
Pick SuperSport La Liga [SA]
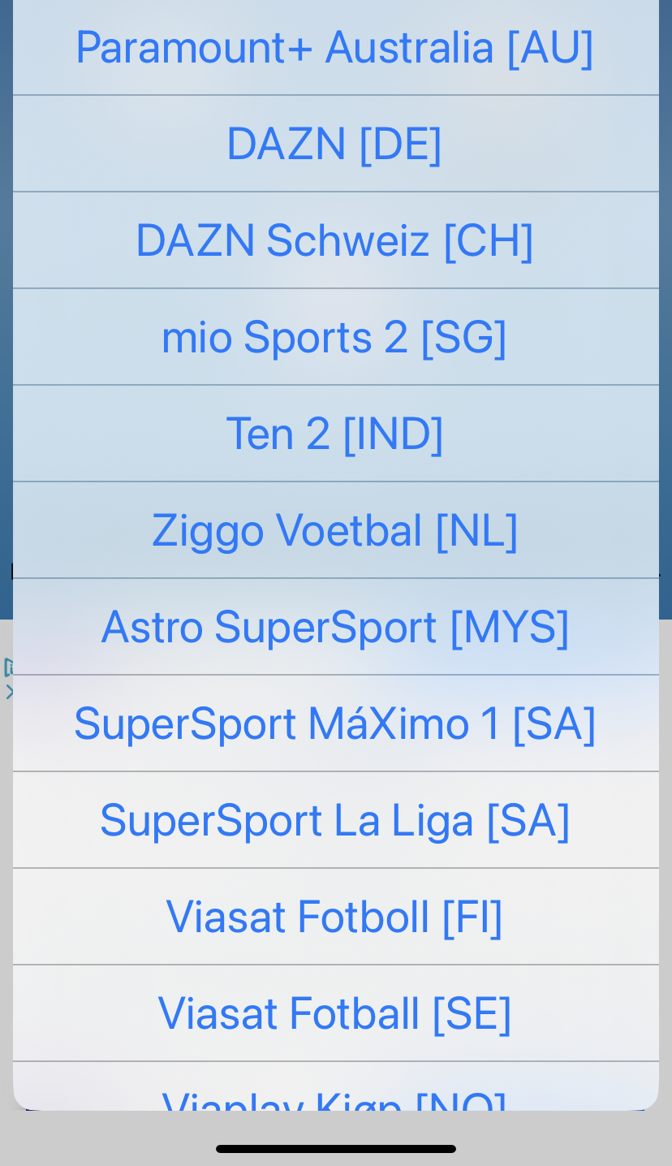point(335,820)
